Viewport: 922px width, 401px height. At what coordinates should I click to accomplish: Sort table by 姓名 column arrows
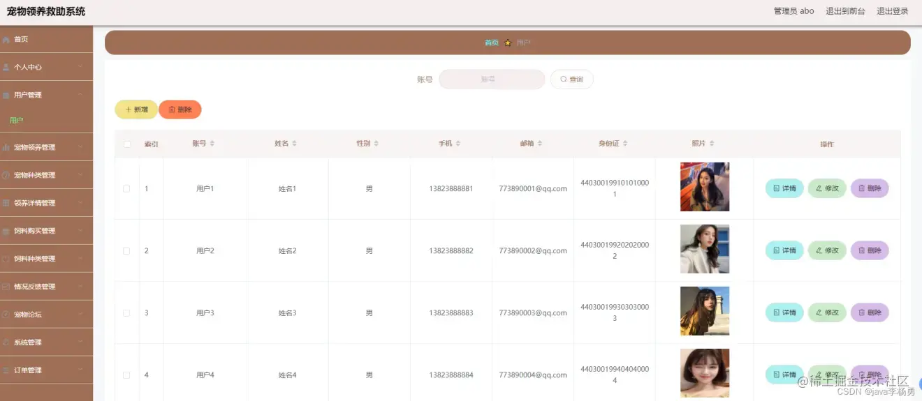pyautogui.click(x=295, y=144)
